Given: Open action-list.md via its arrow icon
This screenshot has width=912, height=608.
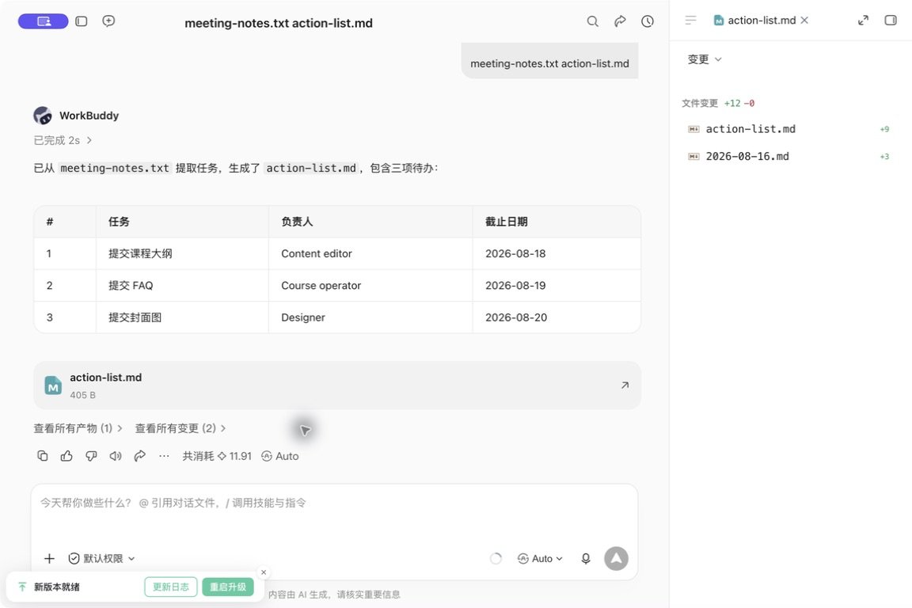Looking at the screenshot, I should point(625,386).
